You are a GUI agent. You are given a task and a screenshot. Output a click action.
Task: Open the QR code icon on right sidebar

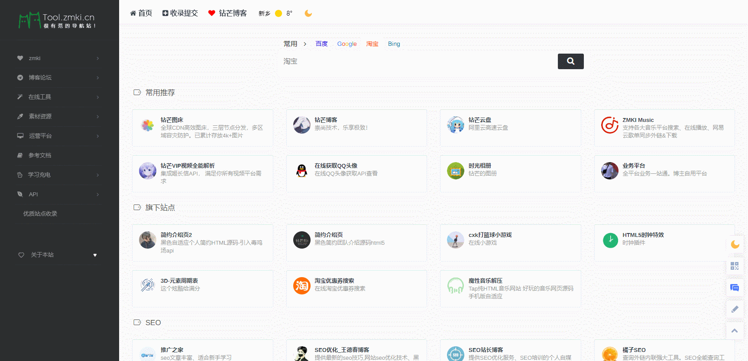pyautogui.click(x=735, y=266)
